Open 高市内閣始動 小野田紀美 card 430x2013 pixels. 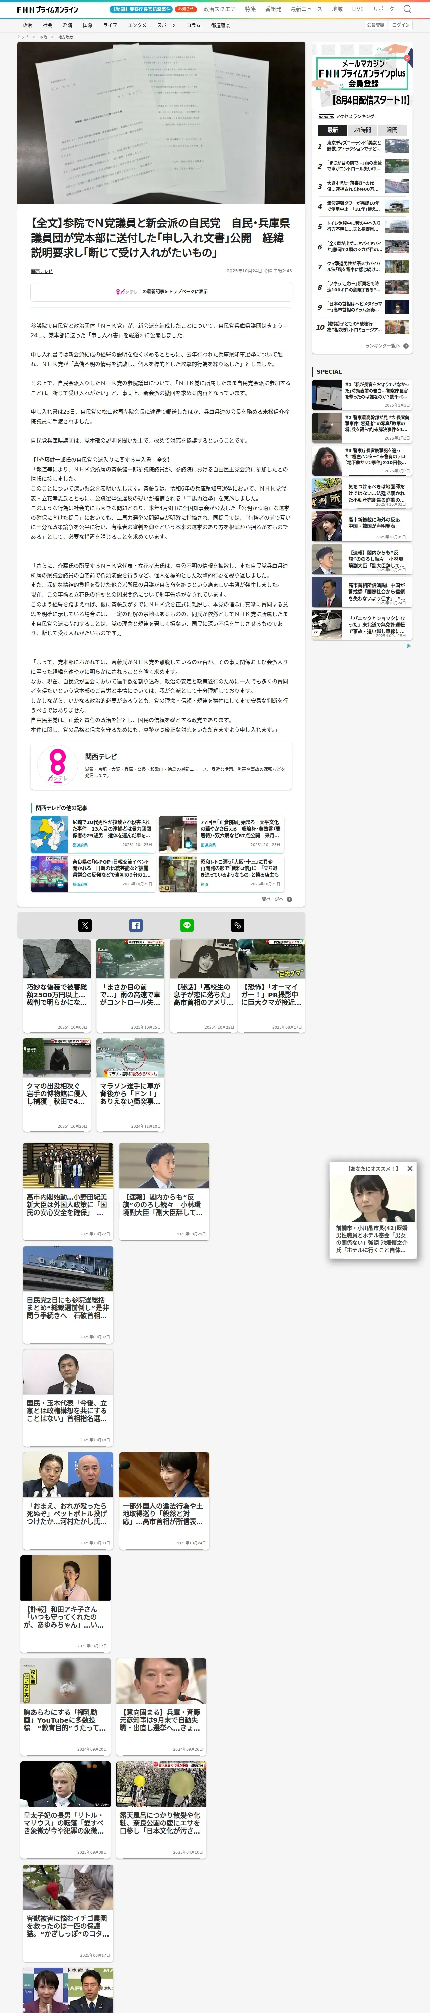pyautogui.click(x=68, y=1192)
